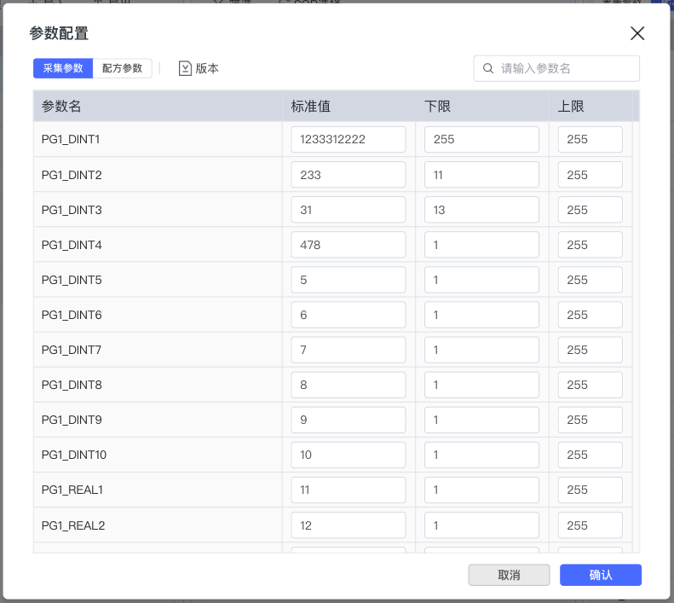Switch to the 采集参数 tab
The image size is (674, 603).
tap(63, 68)
